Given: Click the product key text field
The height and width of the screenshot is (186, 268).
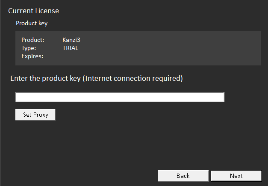Looking at the screenshot, I should click(x=120, y=97).
